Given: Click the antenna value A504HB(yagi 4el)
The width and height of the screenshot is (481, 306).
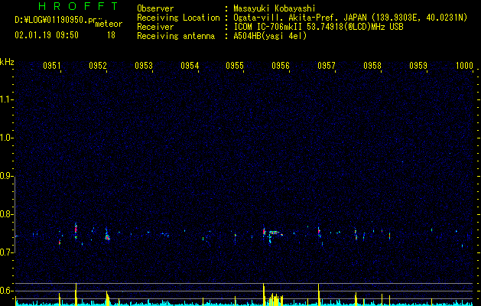Looking at the screenshot, I should click(x=270, y=36).
